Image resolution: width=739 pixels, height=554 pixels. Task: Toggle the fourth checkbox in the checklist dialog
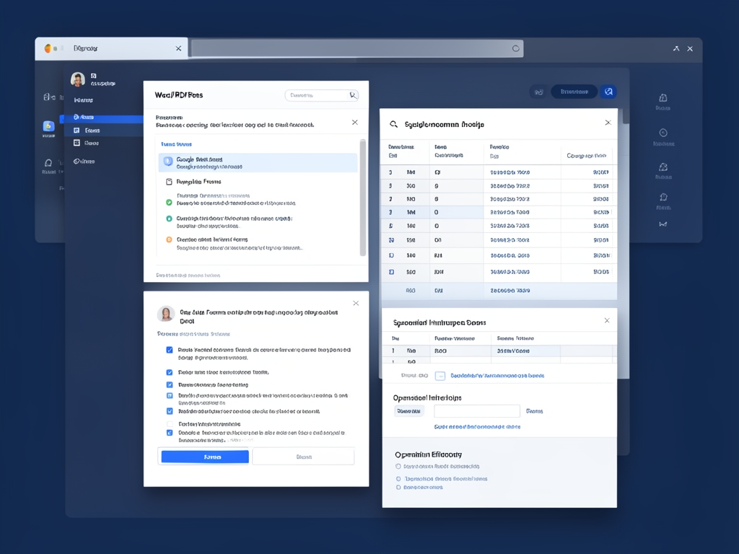click(169, 396)
